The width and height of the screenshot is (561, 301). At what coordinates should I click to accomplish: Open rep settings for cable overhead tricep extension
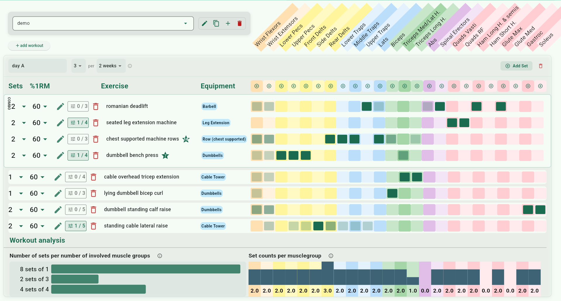pyautogui.click(x=76, y=177)
